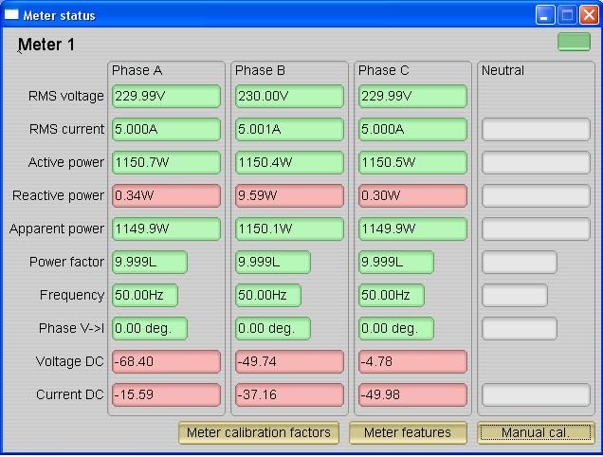Click the window icon in title bar

pos(11,14)
